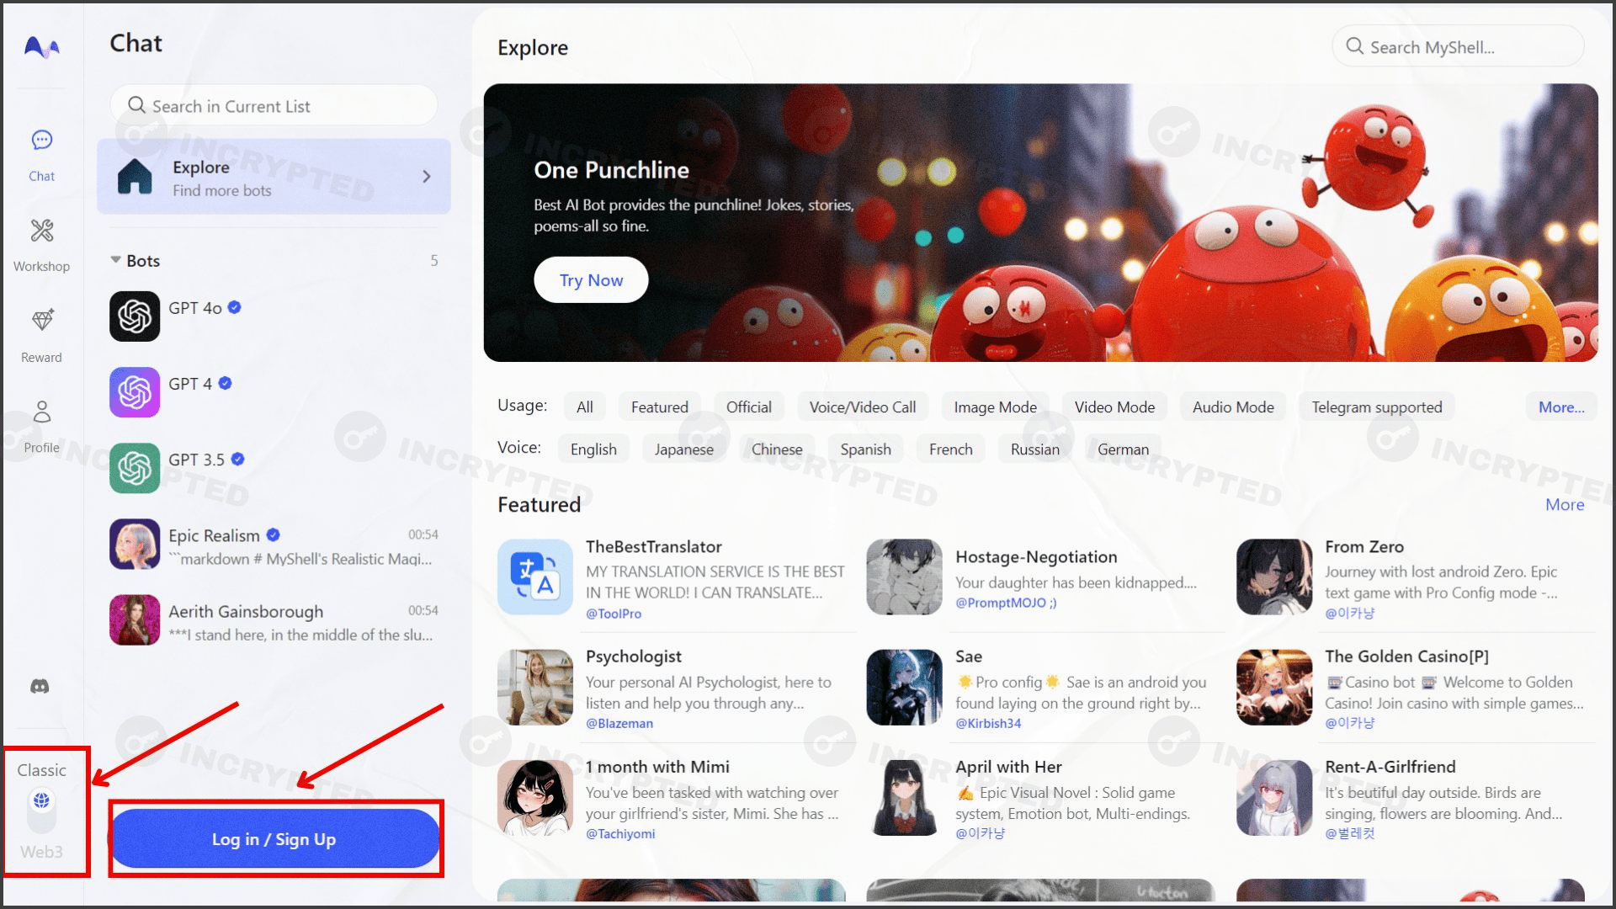Select Featured filter tab
Screen dimensions: 1616x909
659,407
